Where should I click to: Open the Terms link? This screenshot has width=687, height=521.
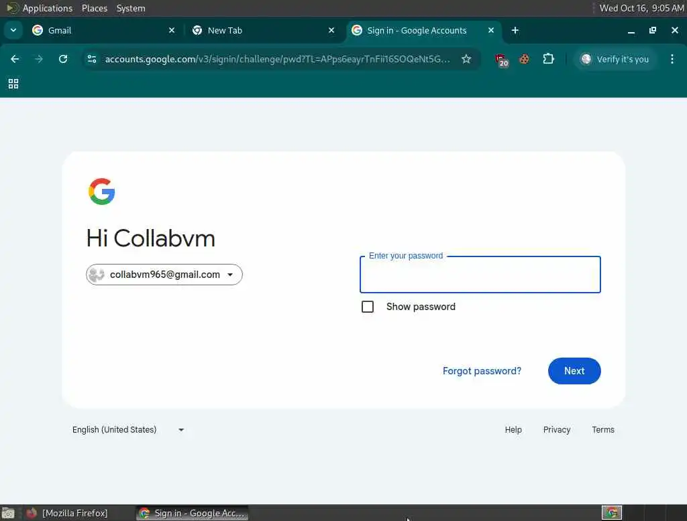(x=603, y=429)
